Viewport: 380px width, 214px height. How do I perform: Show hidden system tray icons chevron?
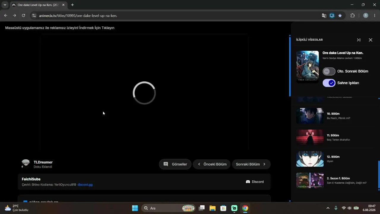328,208
